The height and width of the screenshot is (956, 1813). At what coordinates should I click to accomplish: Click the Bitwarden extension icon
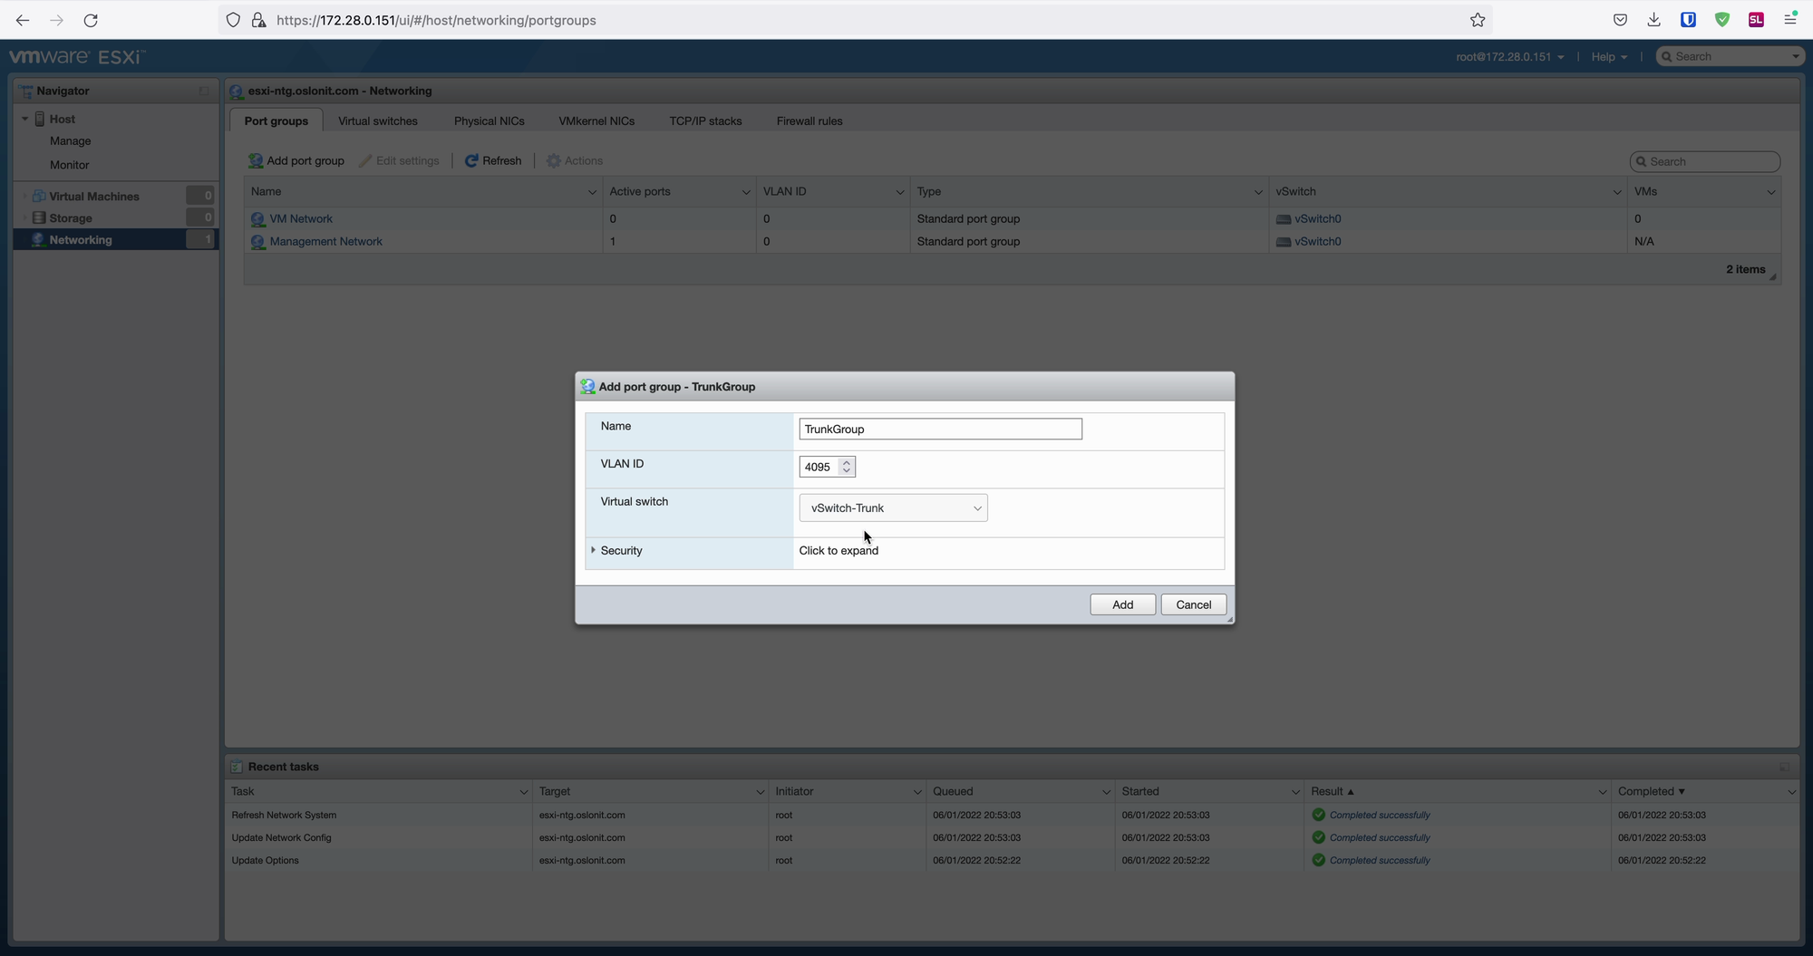pos(1688,20)
